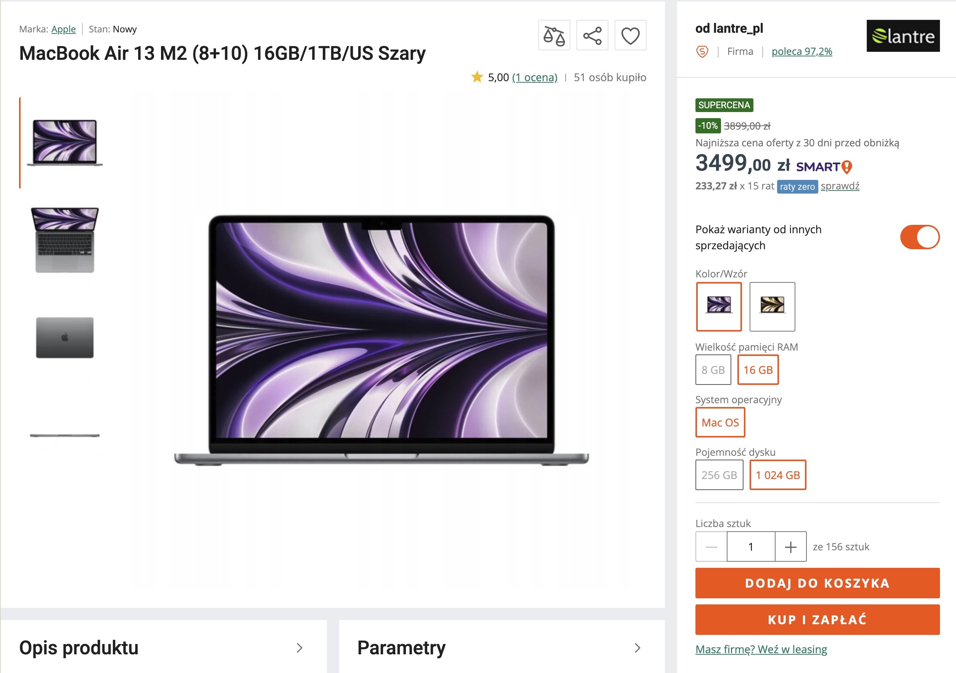View the keyboard top-view thumbnail
This screenshot has width=956, height=673.
[65, 240]
